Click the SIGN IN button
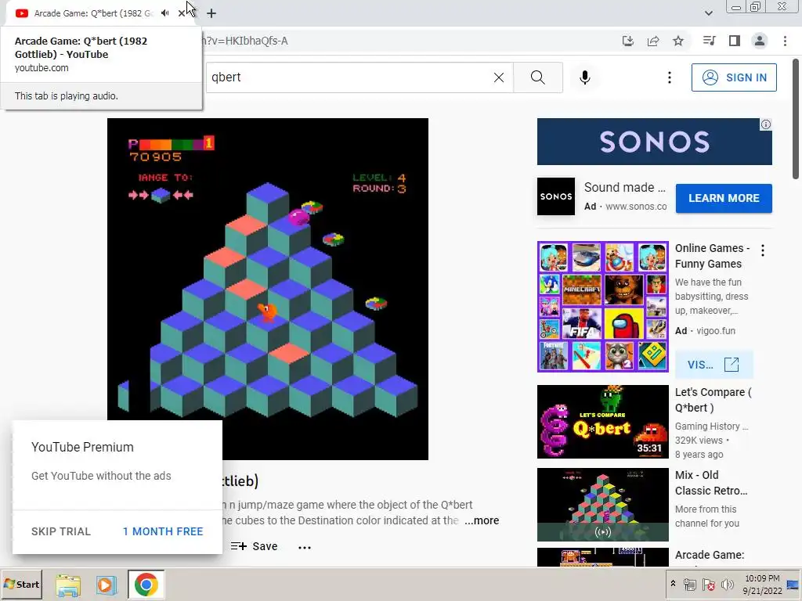Viewport: 802px width, 601px height. [734, 77]
